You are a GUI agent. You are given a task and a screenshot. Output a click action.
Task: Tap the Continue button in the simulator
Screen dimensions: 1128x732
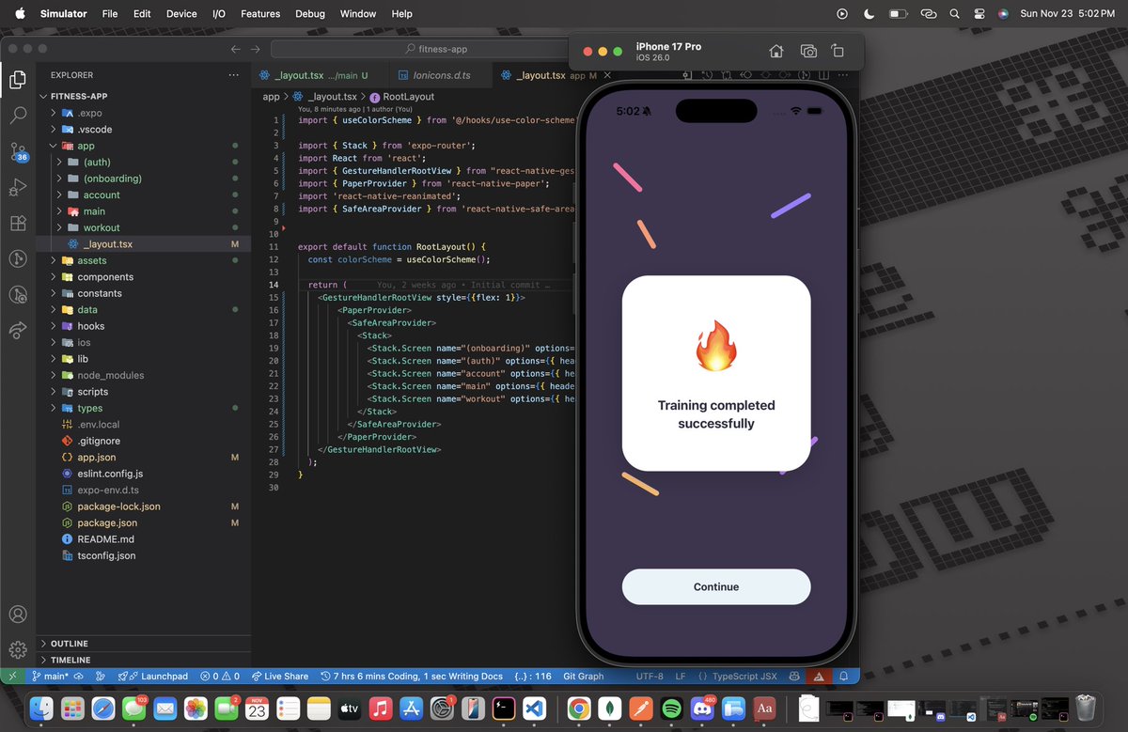(716, 586)
